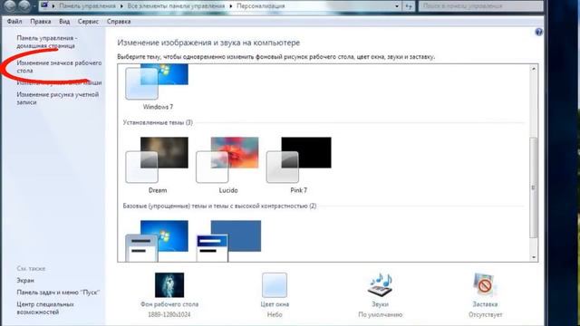580x326 pixels.
Task: Click the control panel search field
Action: 481,6
